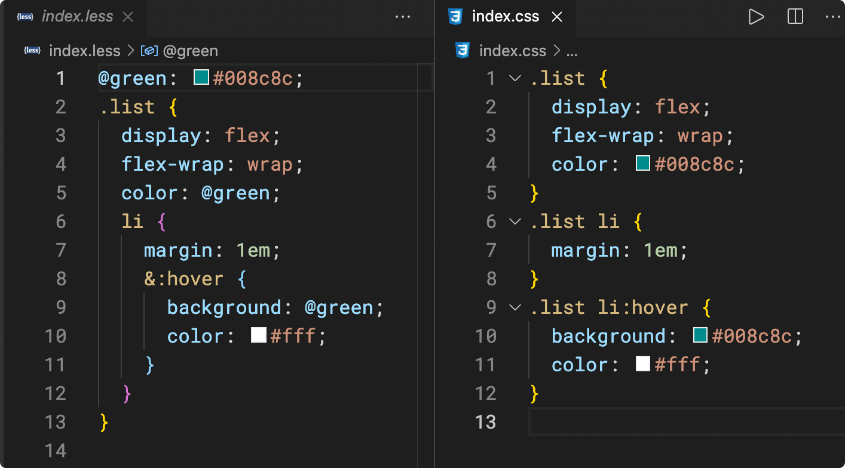Close the index.css tab

coord(557,17)
